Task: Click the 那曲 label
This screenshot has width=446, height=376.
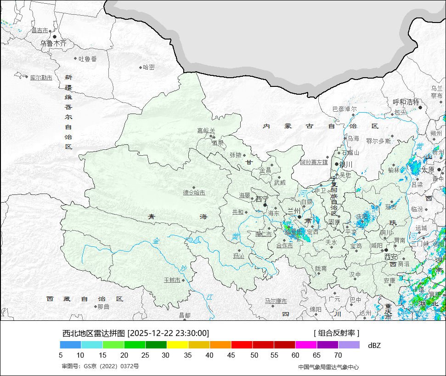Action: [x=103, y=307]
